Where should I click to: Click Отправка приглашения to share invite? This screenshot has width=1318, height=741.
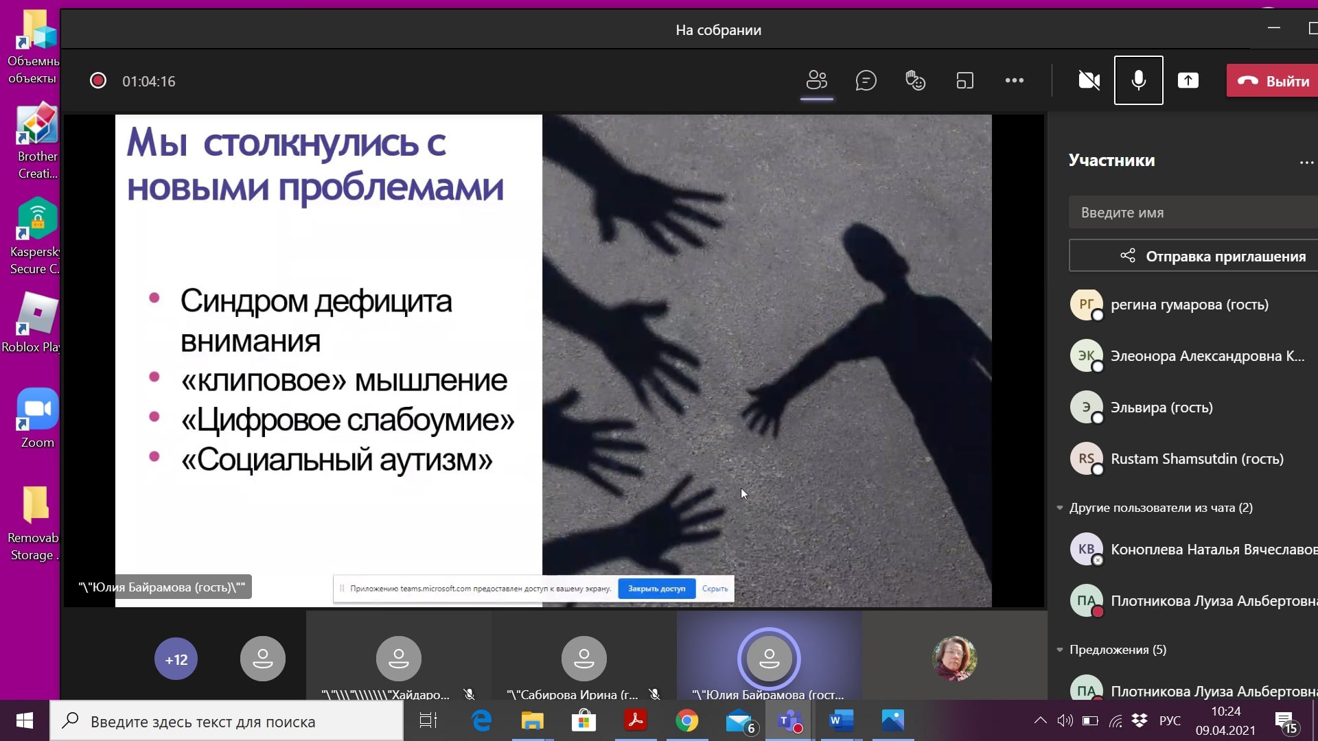coord(1225,256)
